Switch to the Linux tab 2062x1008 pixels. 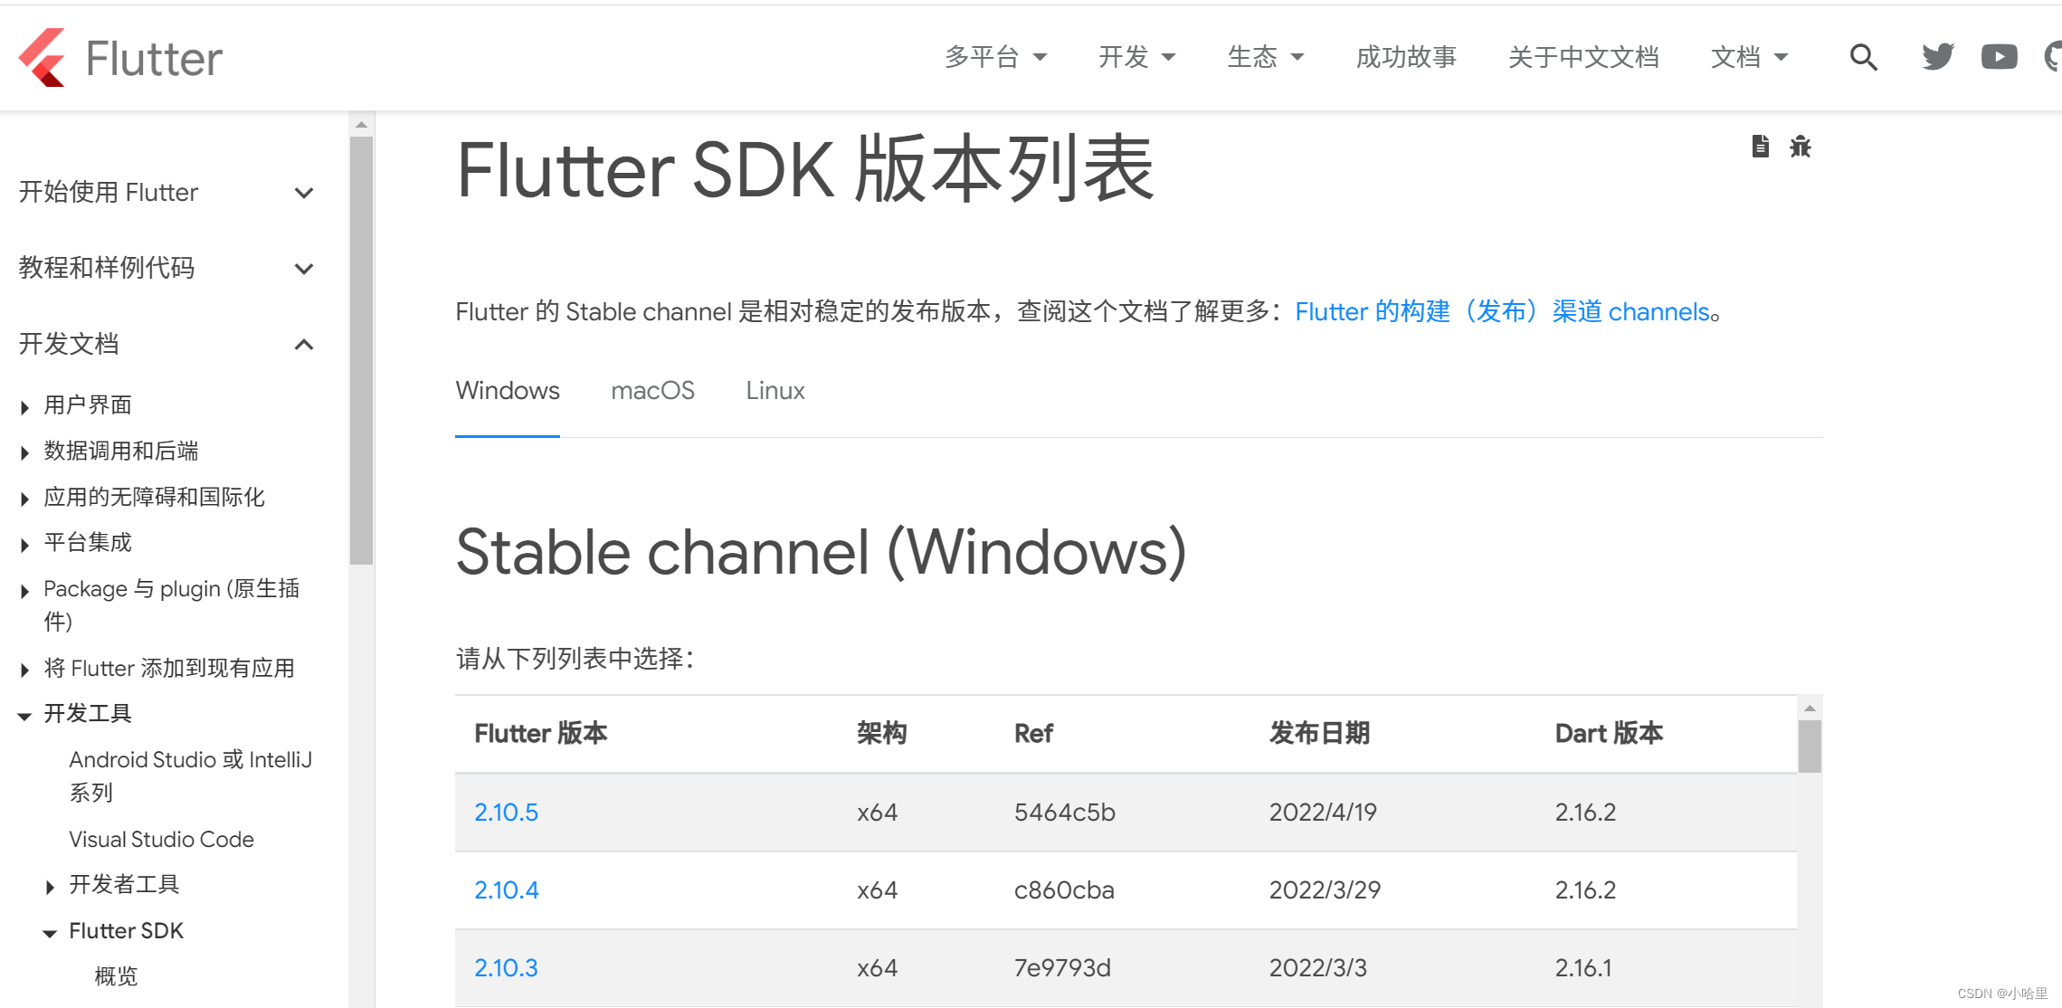[x=775, y=391]
